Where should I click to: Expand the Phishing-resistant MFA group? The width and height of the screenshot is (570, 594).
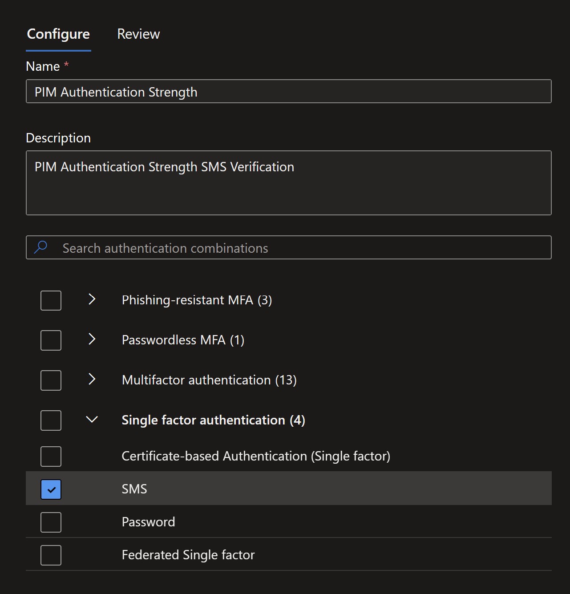click(92, 299)
